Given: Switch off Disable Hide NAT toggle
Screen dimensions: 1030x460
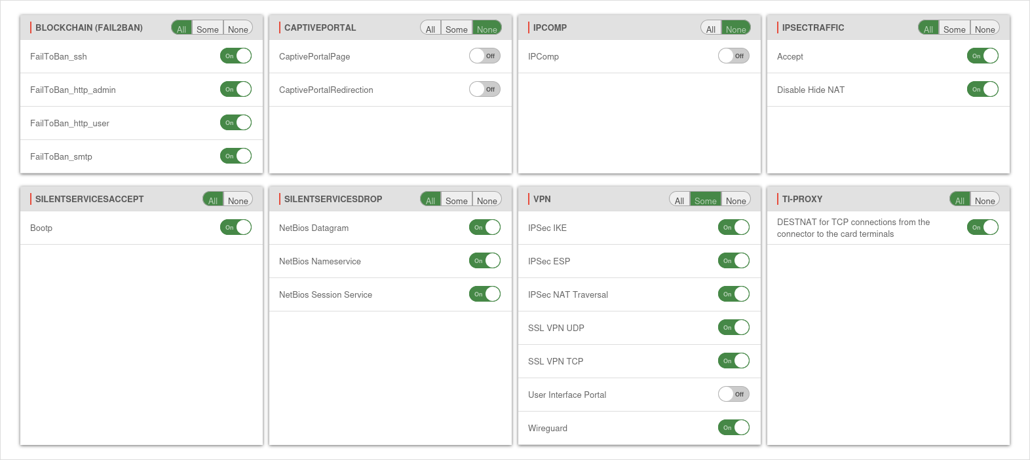Looking at the screenshot, I should tap(983, 90).
